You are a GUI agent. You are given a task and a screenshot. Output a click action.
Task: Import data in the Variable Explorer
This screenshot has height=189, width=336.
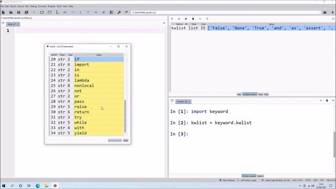pyautogui.click(x=172, y=19)
